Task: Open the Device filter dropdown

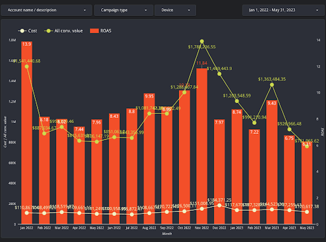Action: pos(175,10)
